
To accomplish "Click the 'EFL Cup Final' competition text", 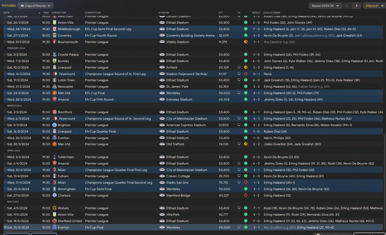I will pyautogui.click(x=95, y=93).
